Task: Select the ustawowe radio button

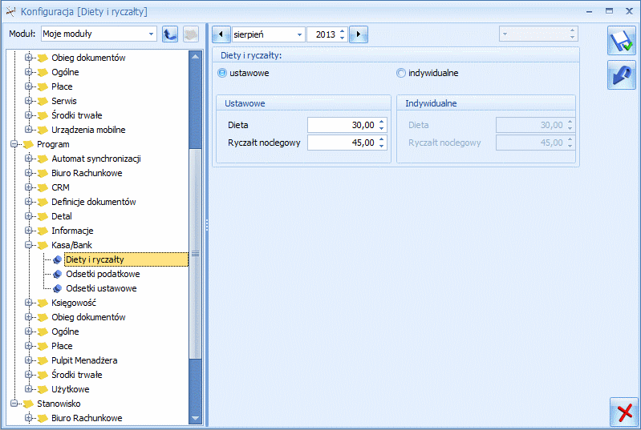Action: pos(222,73)
